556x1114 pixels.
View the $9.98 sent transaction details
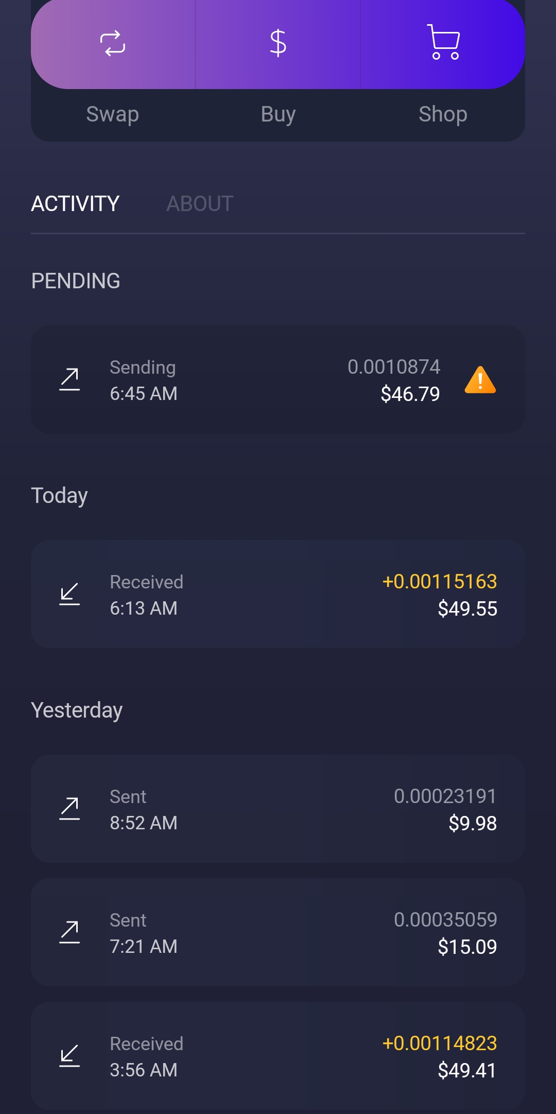point(278,809)
